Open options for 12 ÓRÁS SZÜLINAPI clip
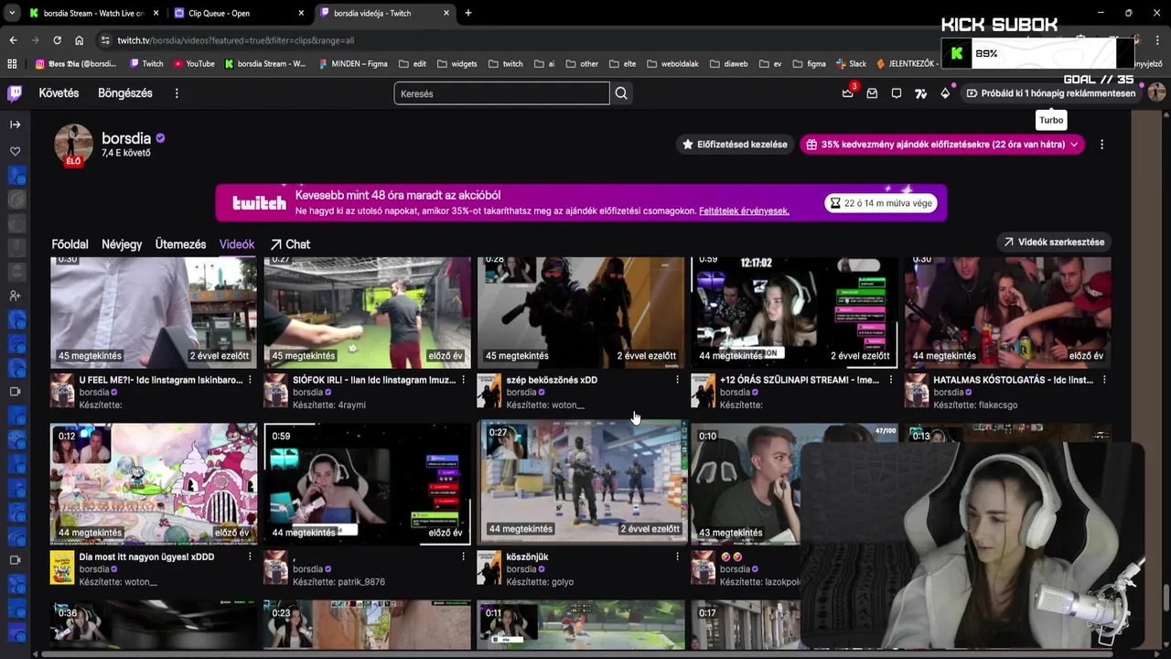This screenshot has width=1171, height=659. click(x=890, y=380)
